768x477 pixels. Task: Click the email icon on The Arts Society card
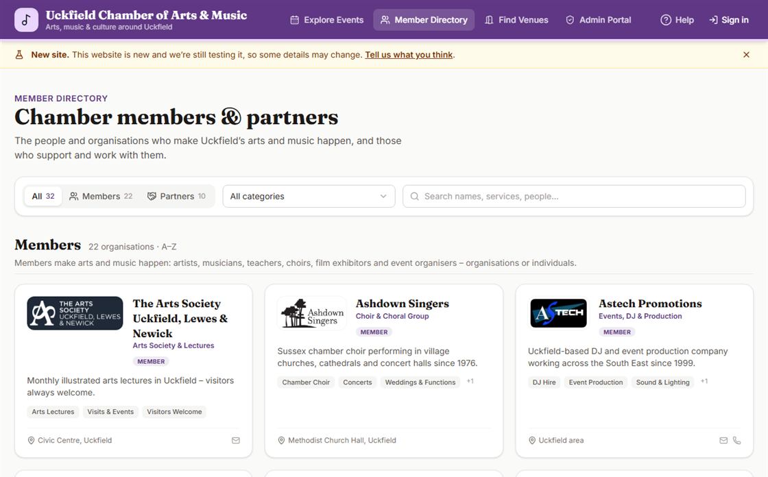(236, 440)
